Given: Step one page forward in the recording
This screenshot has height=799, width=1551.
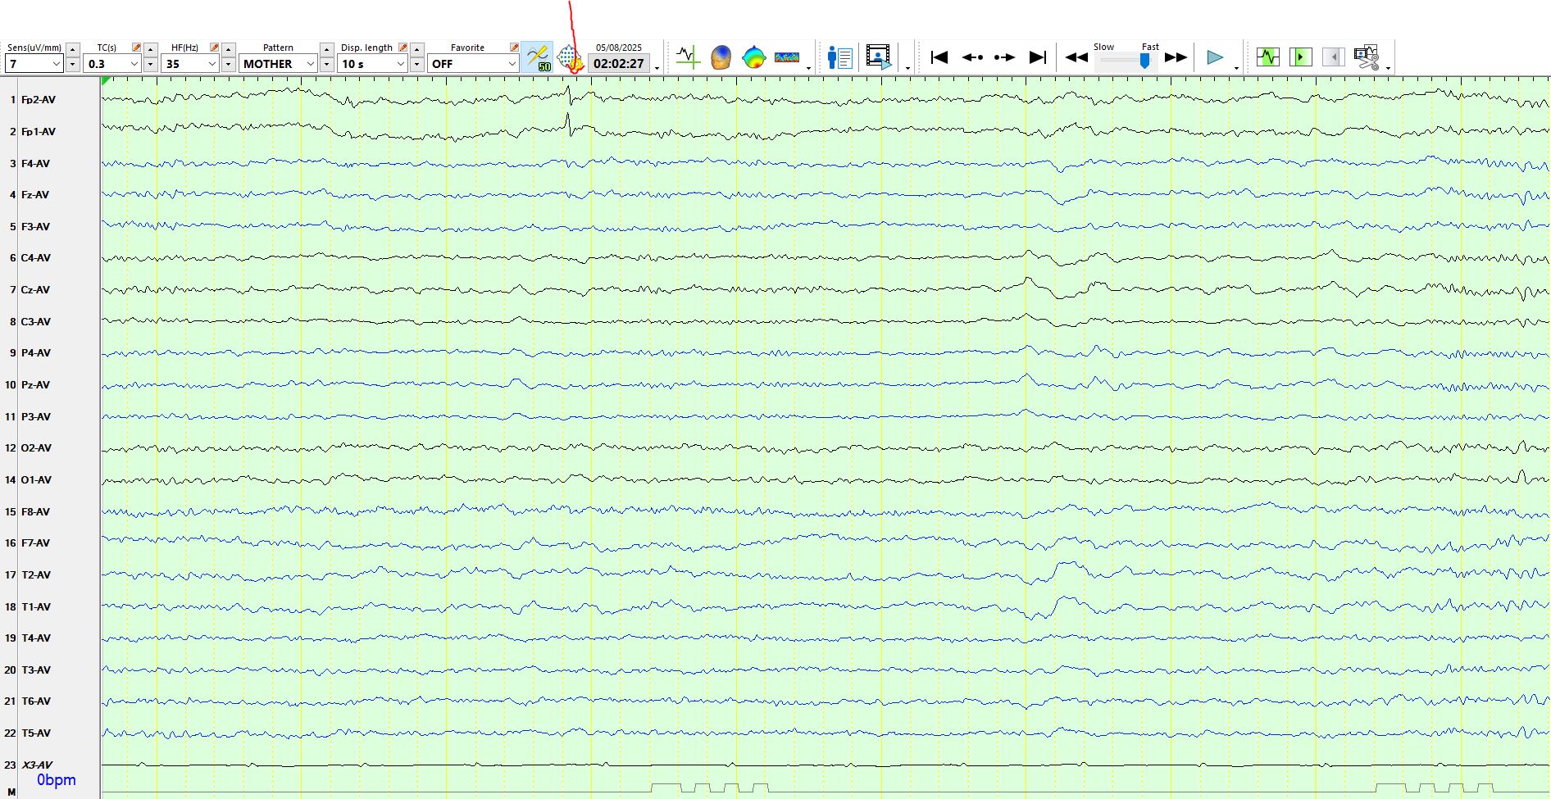Looking at the screenshot, I should tap(1004, 57).
